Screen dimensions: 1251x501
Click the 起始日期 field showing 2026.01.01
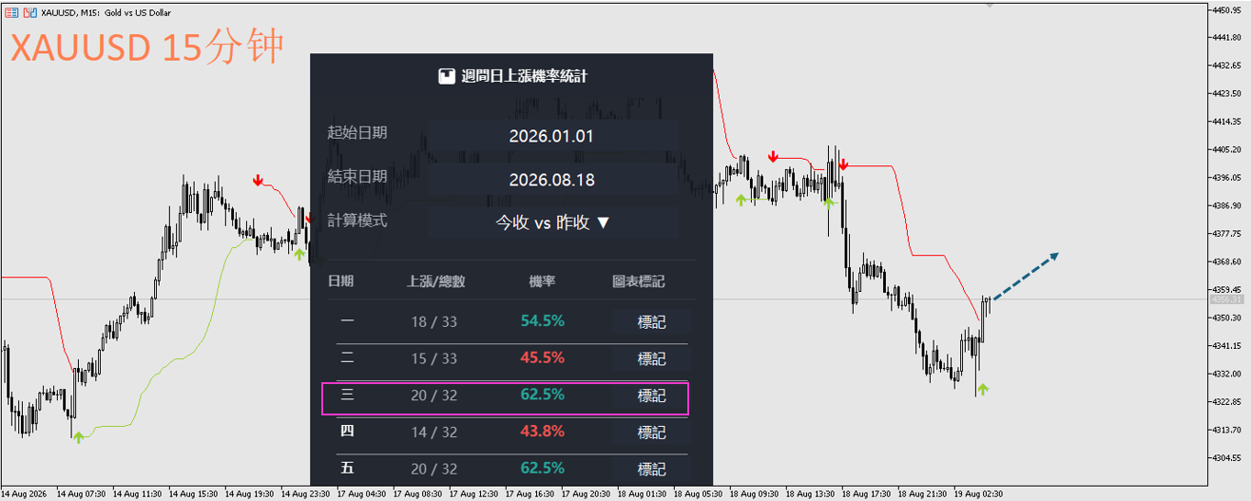[x=553, y=136]
